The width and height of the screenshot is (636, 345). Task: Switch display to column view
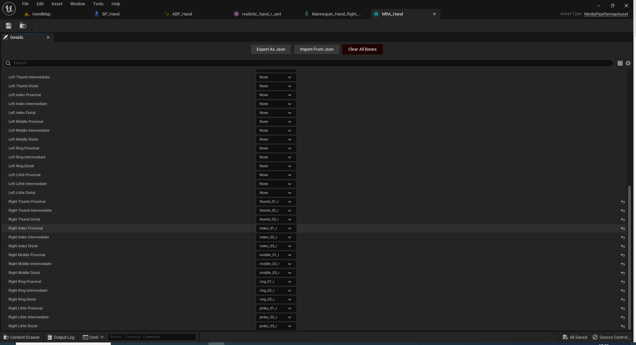620,63
